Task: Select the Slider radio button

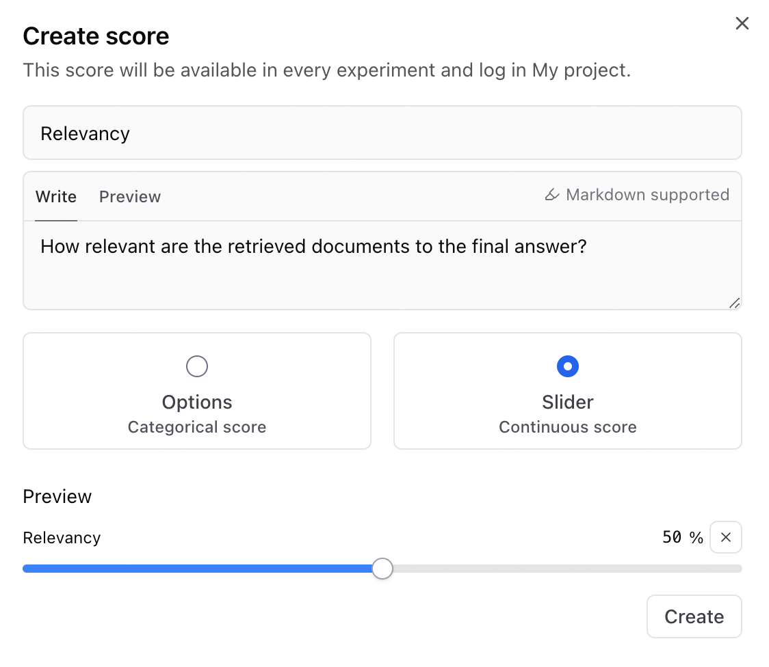Action: click(x=567, y=366)
